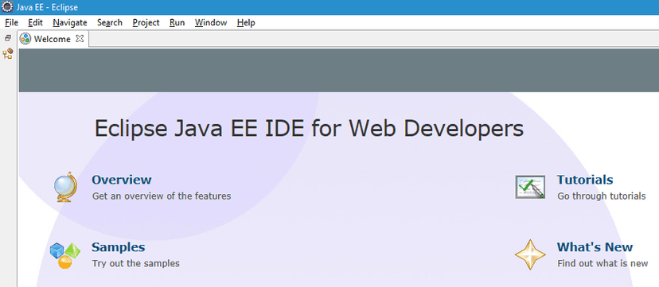Open the Samples link

pos(118,247)
